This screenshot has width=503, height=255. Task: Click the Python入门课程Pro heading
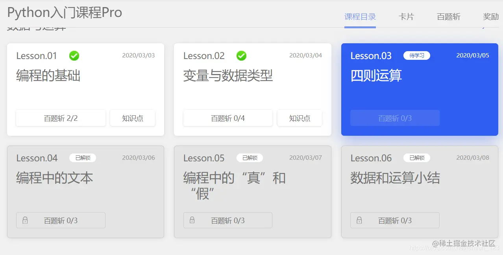(65, 12)
